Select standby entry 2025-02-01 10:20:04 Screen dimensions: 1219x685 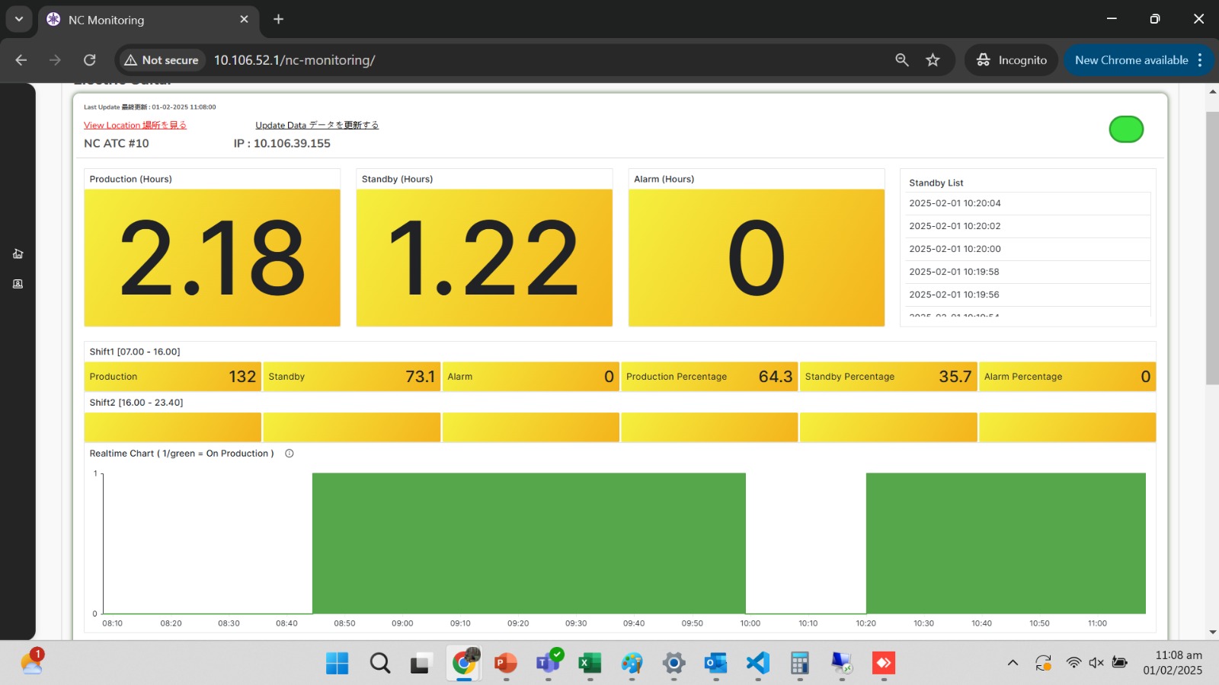[955, 203]
